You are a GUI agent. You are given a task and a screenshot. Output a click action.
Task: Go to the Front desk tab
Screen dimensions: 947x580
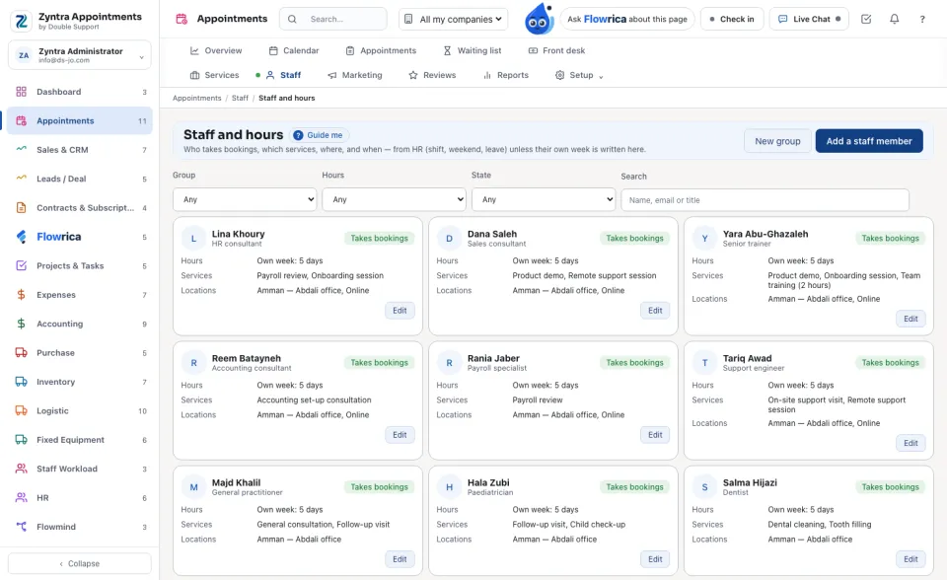(x=556, y=50)
